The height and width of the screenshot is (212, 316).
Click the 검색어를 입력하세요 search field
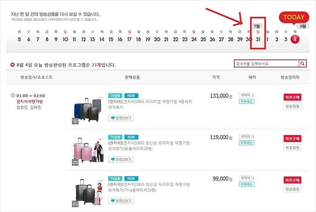(267, 64)
